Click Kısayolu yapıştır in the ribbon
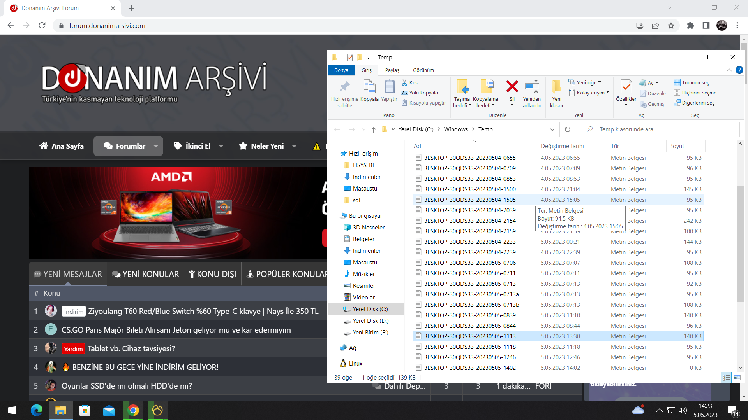This screenshot has height=420, width=748. click(423, 103)
